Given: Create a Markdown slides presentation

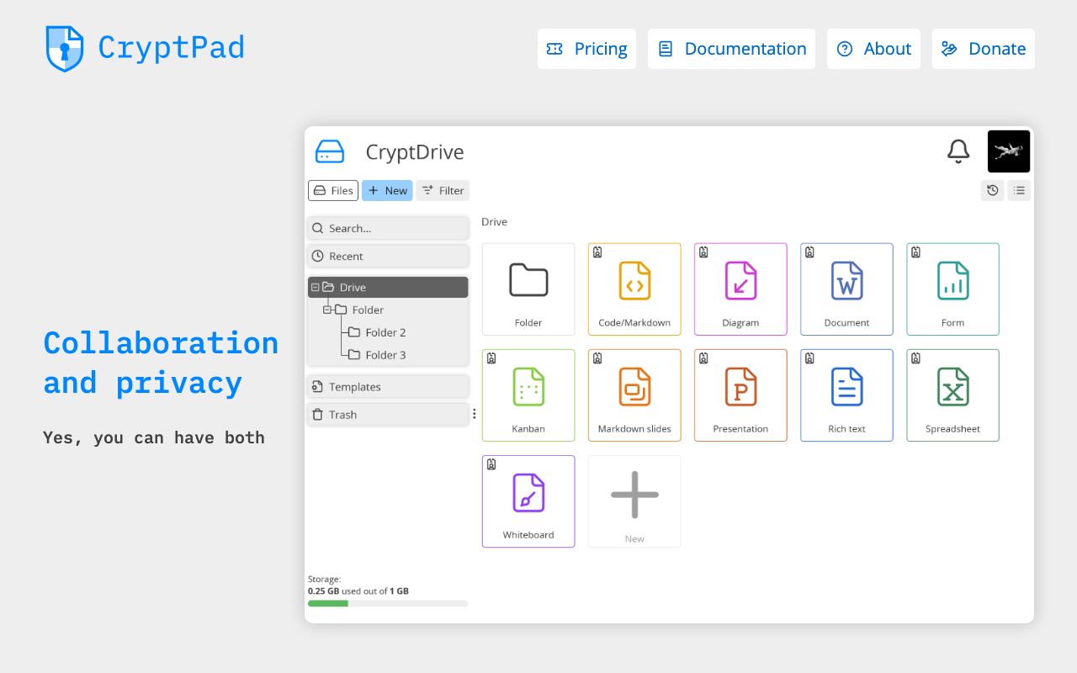Looking at the screenshot, I should pos(634,395).
